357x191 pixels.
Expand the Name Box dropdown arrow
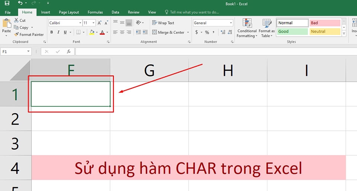[28, 51]
